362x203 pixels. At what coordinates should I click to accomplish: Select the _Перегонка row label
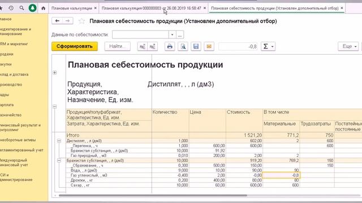click(x=84, y=145)
